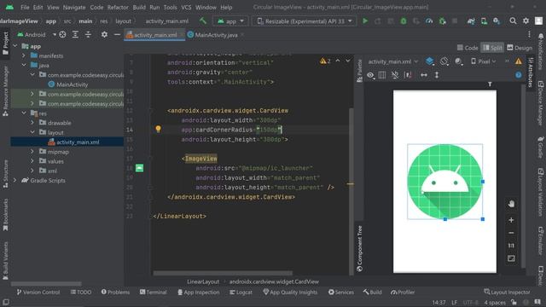This screenshot has height=307, width=546.
Task: Click Collapse All in Project panel
Action: (88, 34)
